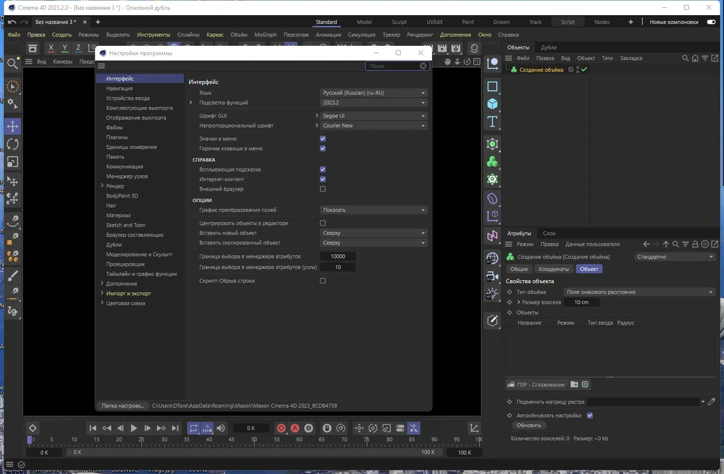This screenshot has height=474, width=724.
Task: Toggle the Y axis lock icon
Action: [x=65, y=48]
